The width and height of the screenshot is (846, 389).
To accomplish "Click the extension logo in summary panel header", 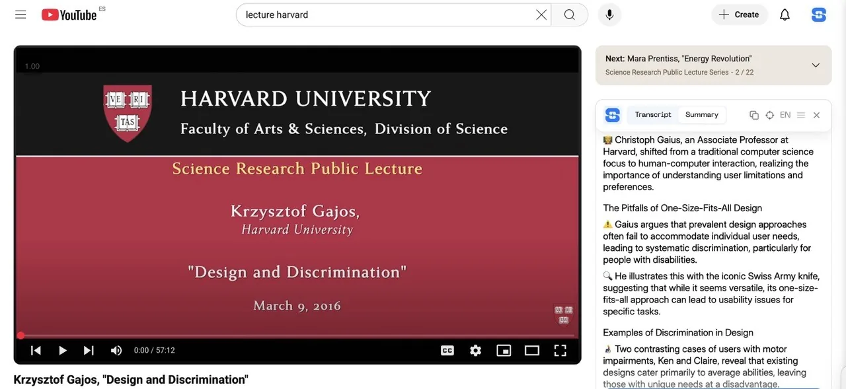I will [x=613, y=115].
